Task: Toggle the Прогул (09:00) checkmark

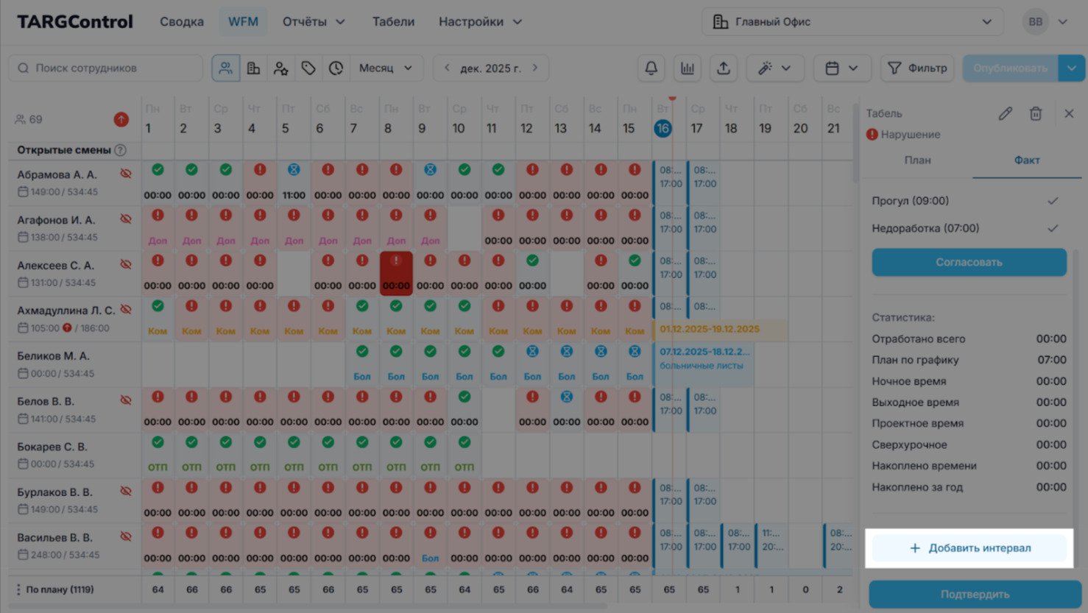Action: (1052, 201)
